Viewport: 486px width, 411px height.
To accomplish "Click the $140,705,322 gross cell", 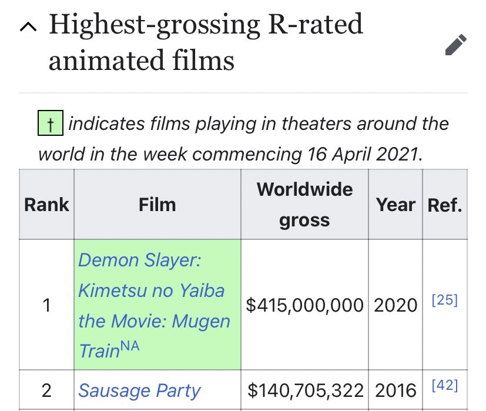I will coord(304,390).
